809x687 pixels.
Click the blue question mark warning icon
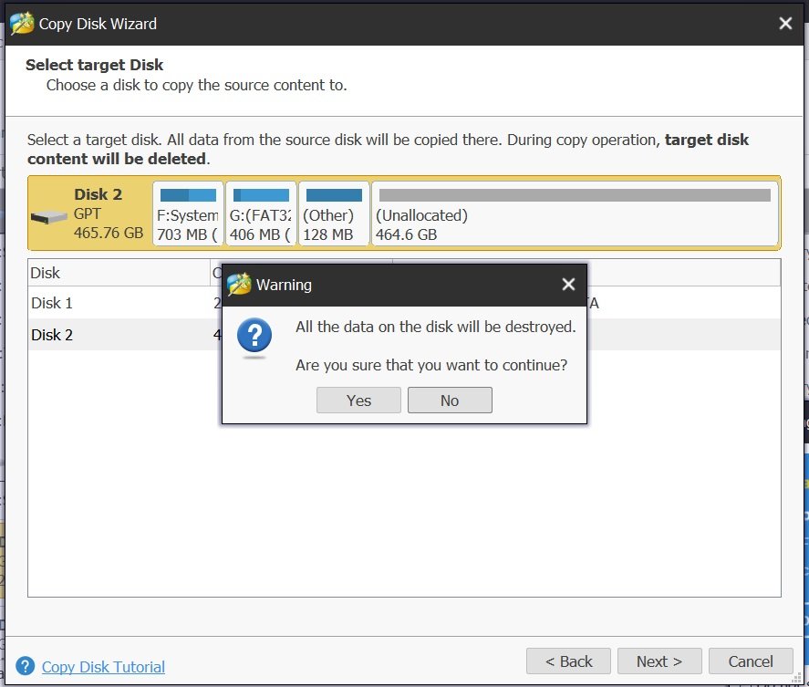[x=254, y=337]
